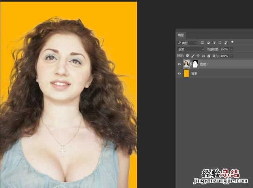Switch to the 图层 (Layers) panel tab

pyautogui.click(x=181, y=35)
